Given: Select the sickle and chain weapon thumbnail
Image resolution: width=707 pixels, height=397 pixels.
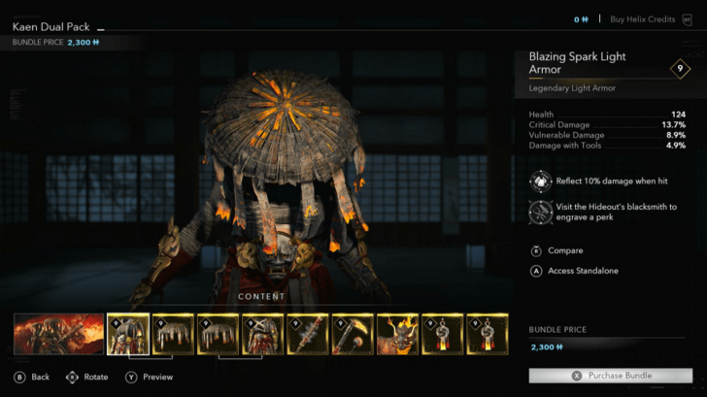Looking at the screenshot, I should [353, 334].
